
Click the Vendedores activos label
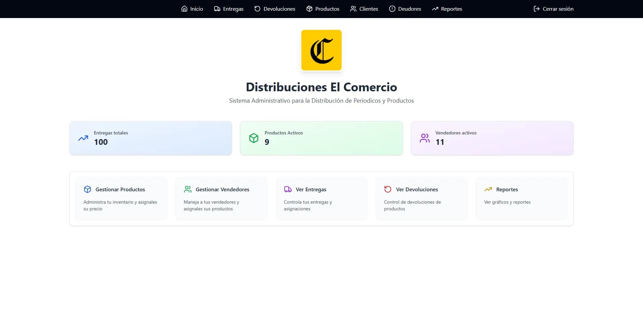point(456,133)
